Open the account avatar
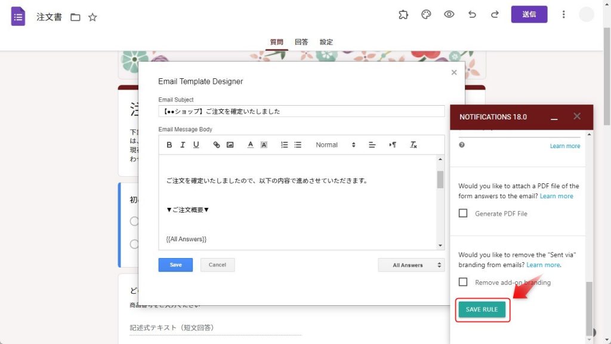This screenshot has width=611, height=344. 586,14
